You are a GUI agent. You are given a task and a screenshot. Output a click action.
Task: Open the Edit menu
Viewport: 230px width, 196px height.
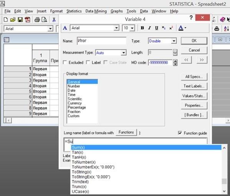pyautogui.click(x=18, y=11)
